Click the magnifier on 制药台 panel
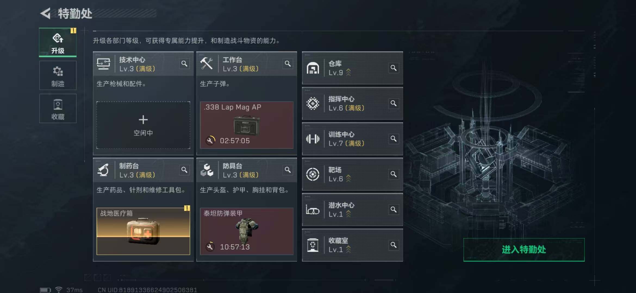Viewport: 636px width, 293px height. pyautogui.click(x=184, y=170)
